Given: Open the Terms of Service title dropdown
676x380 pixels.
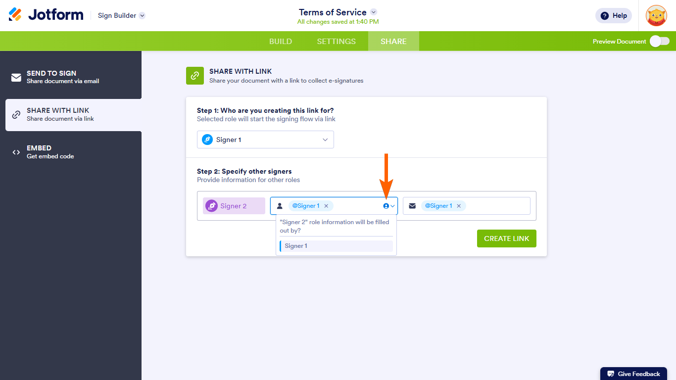Looking at the screenshot, I should pos(374,12).
